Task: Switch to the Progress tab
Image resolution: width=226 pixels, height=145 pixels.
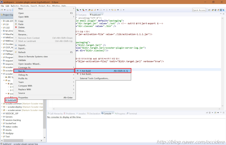Action: (120, 114)
